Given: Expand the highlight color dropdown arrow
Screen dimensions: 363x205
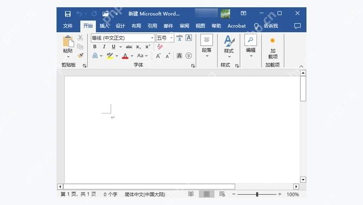Looking at the screenshot, I should tap(117, 56).
